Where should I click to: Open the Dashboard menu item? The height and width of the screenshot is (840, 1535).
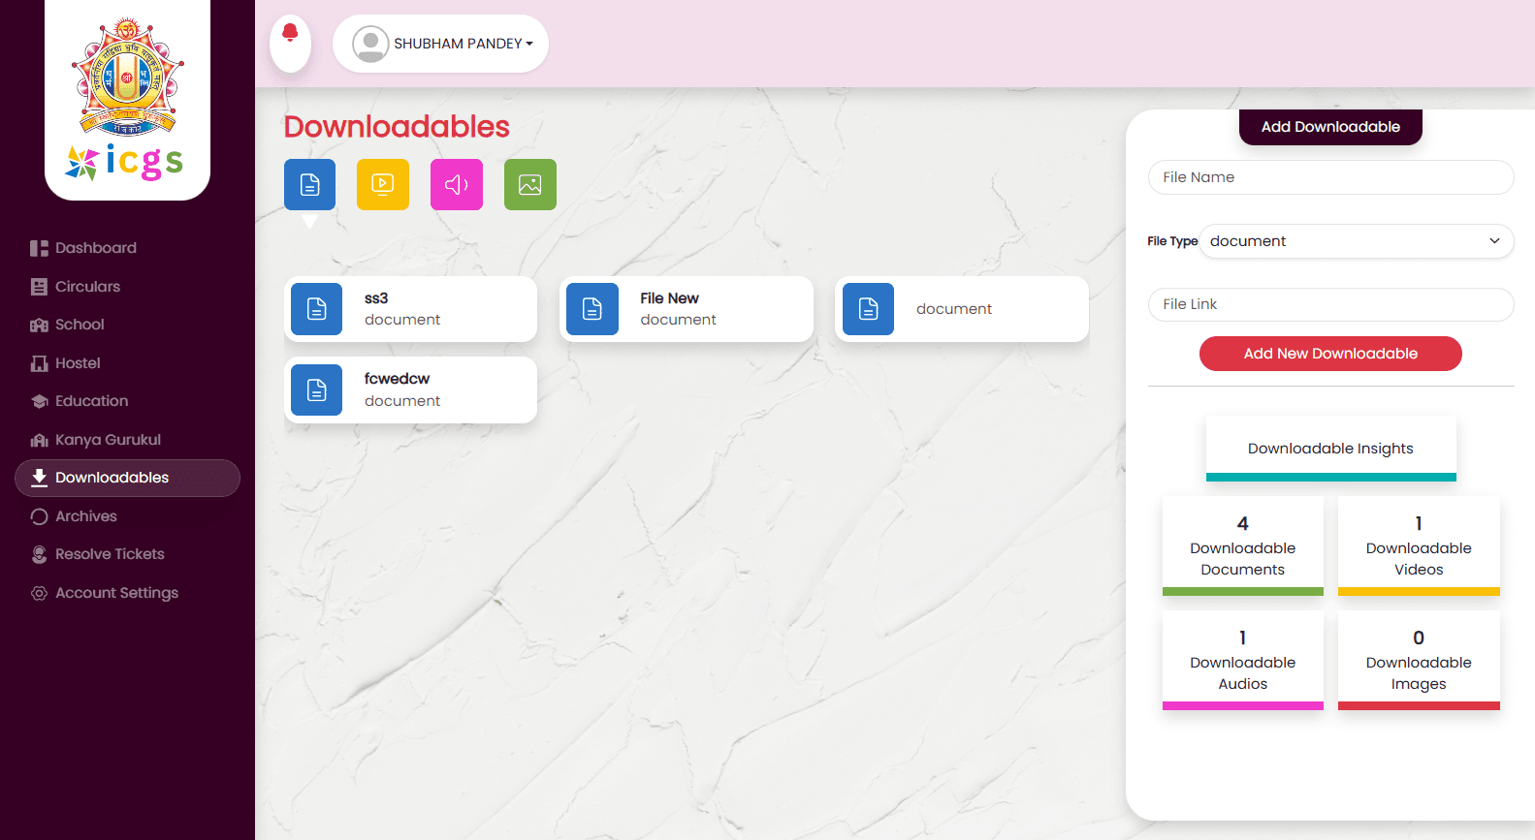tap(95, 248)
